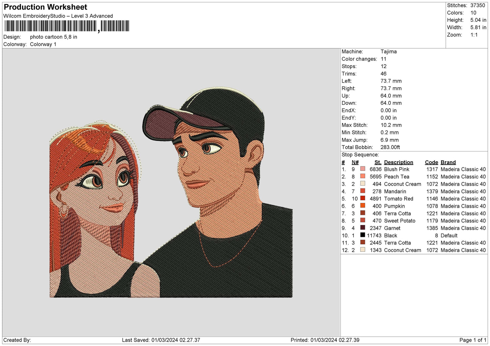Click the Total Bobbin value '283.00ft'
490x346 pixels.
pyautogui.click(x=390, y=147)
